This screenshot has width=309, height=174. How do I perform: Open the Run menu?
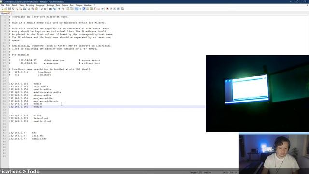pos(72,5)
